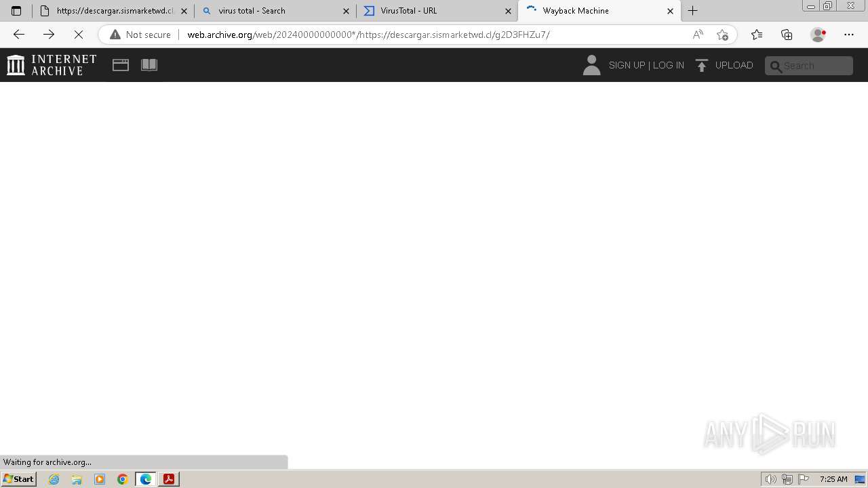This screenshot has height=488, width=868.
Task: Open the Collections icon
Action: click(787, 35)
